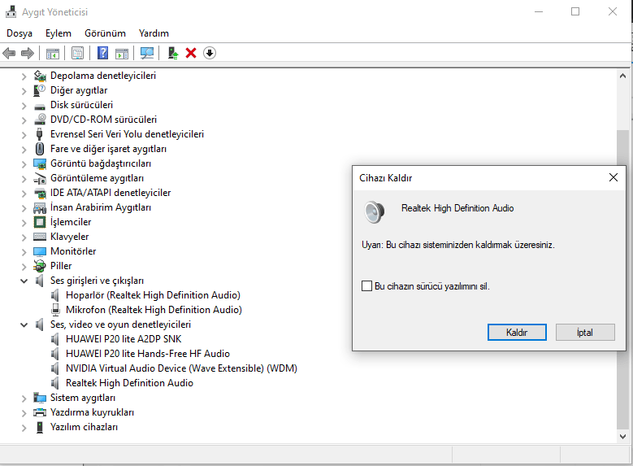Expand Evrensel Seri Veri Yolu denetleyicileri

pos(24,135)
